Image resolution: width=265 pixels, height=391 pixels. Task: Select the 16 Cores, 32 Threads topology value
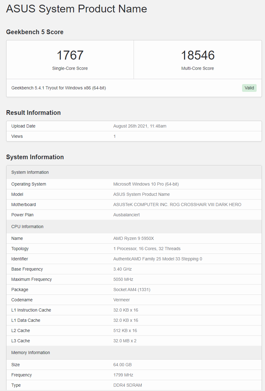coord(147,249)
